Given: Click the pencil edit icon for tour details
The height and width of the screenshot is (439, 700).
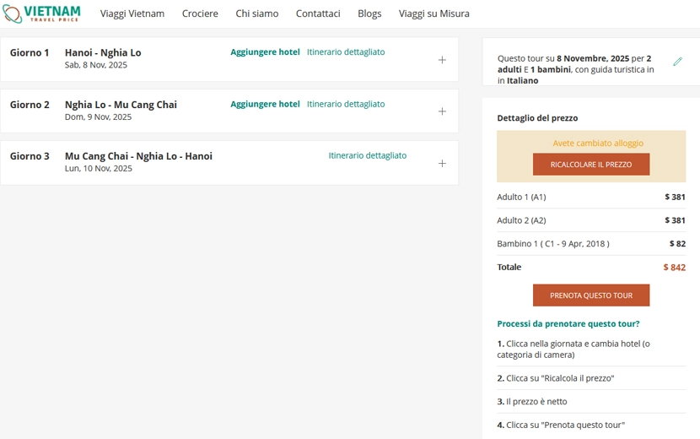Looking at the screenshot, I should pos(677,62).
